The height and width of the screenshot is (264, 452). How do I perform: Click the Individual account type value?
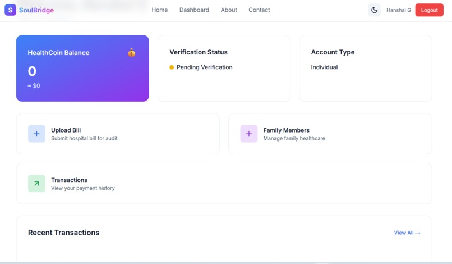coord(324,67)
